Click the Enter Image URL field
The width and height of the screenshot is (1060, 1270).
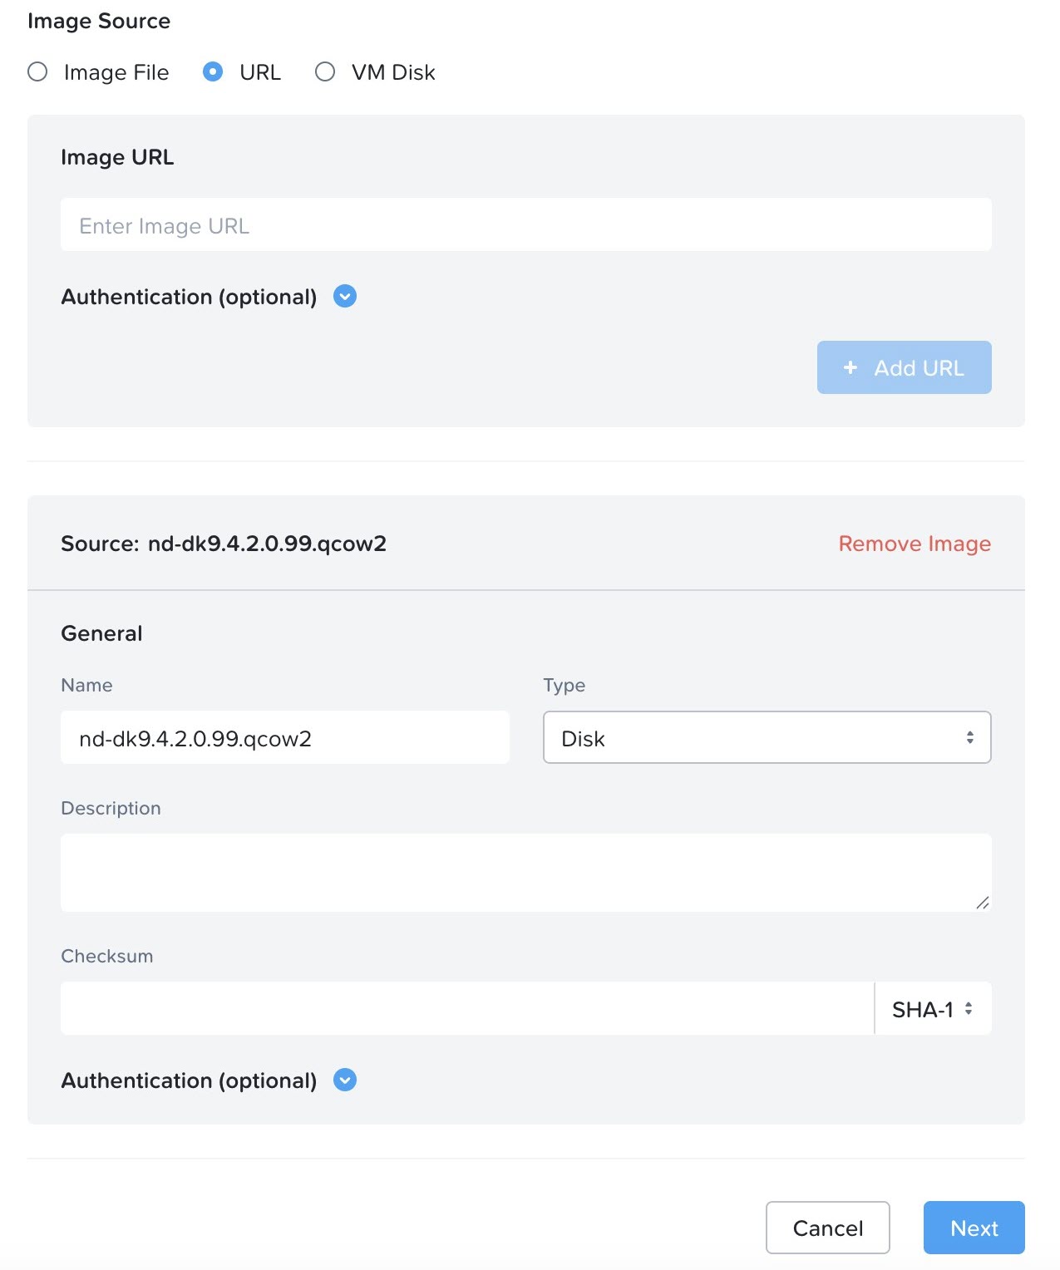pos(525,225)
